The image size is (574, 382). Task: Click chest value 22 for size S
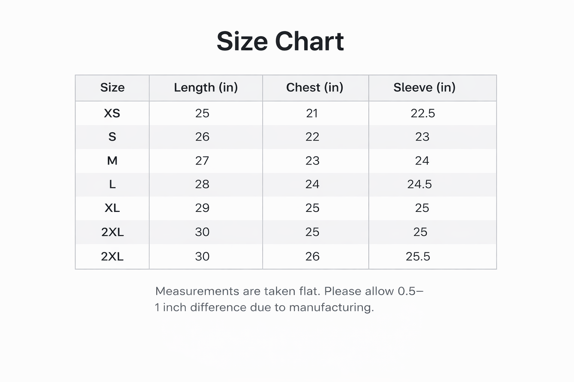click(312, 137)
